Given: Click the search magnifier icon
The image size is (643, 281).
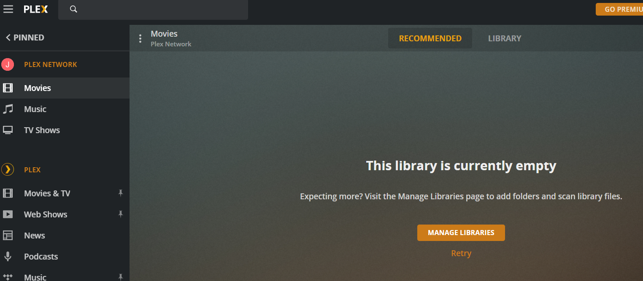Looking at the screenshot, I should (x=73, y=9).
